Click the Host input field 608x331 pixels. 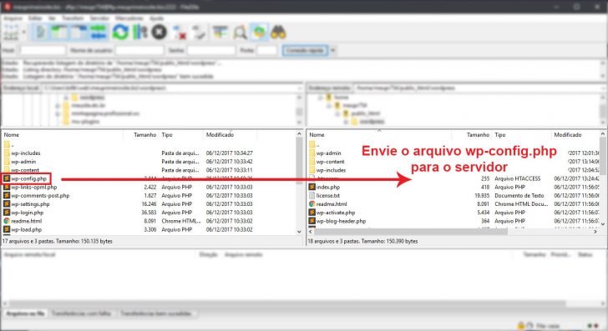pos(43,50)
